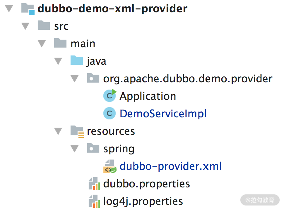Click the Application runnable class icon
The image size is (284, 209).
click(x=110, y=96)
